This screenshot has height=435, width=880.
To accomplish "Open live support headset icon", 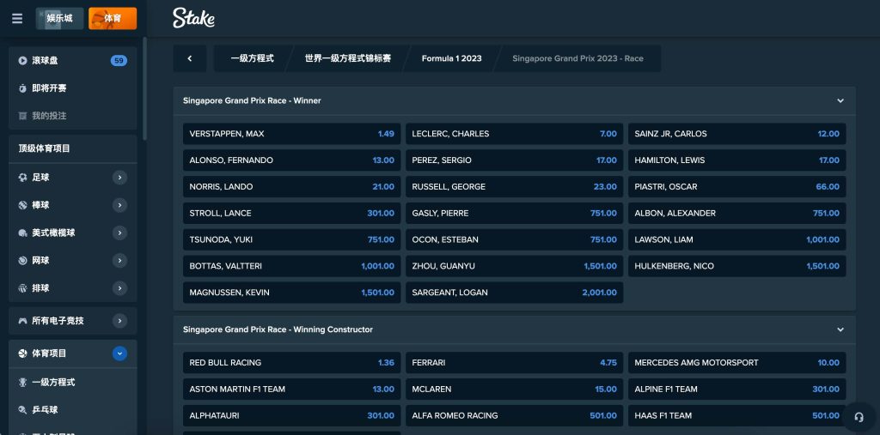I will tap(859, 417).
